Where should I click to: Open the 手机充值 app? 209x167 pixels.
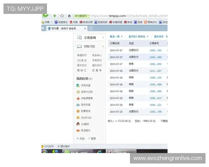tap(83, 85)
